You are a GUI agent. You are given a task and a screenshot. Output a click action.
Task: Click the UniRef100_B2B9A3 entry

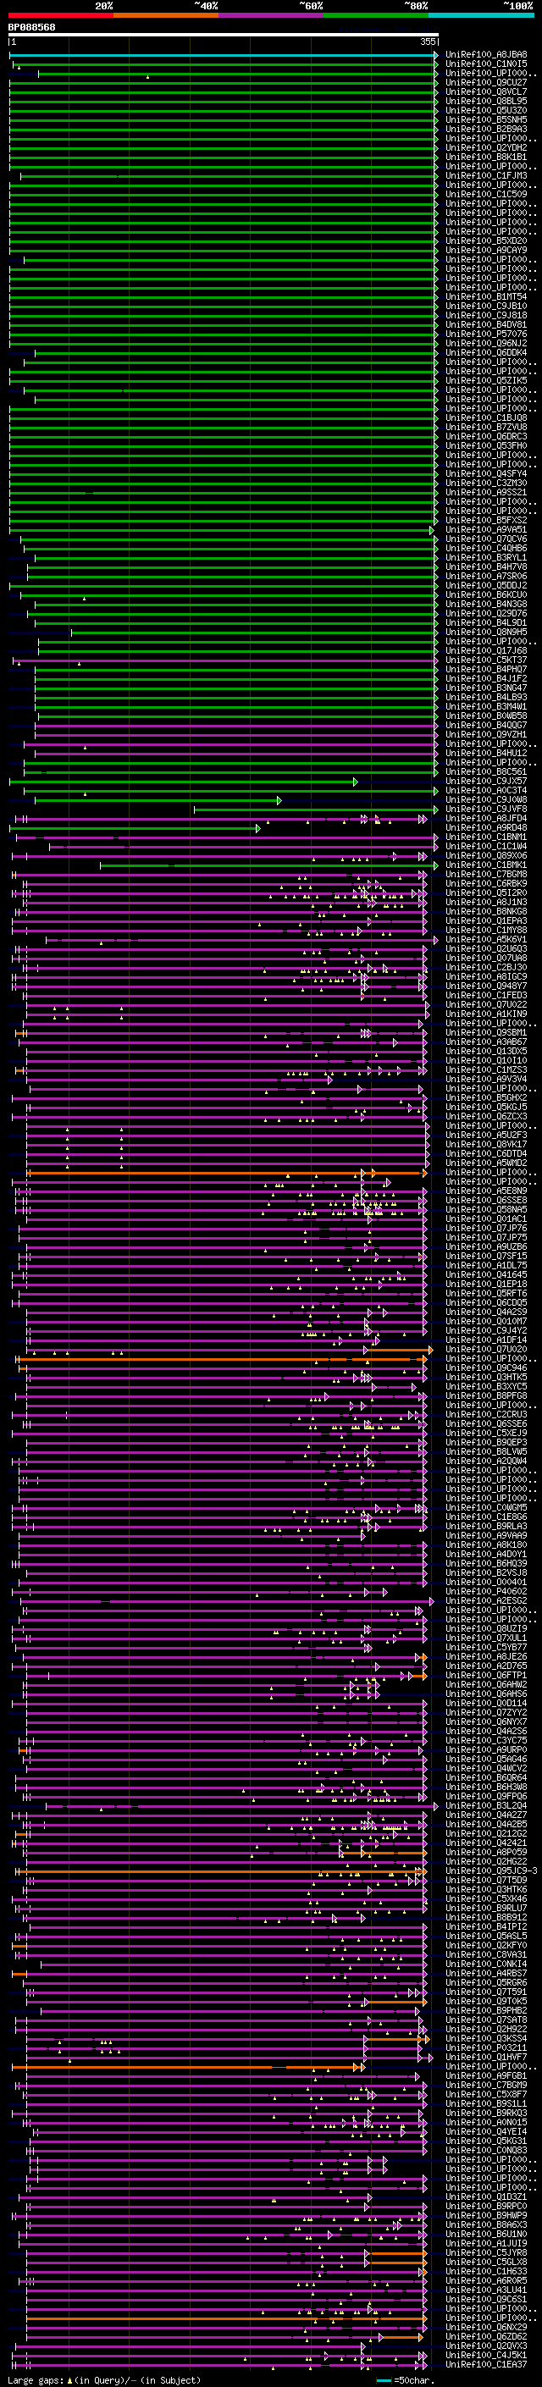486,129
